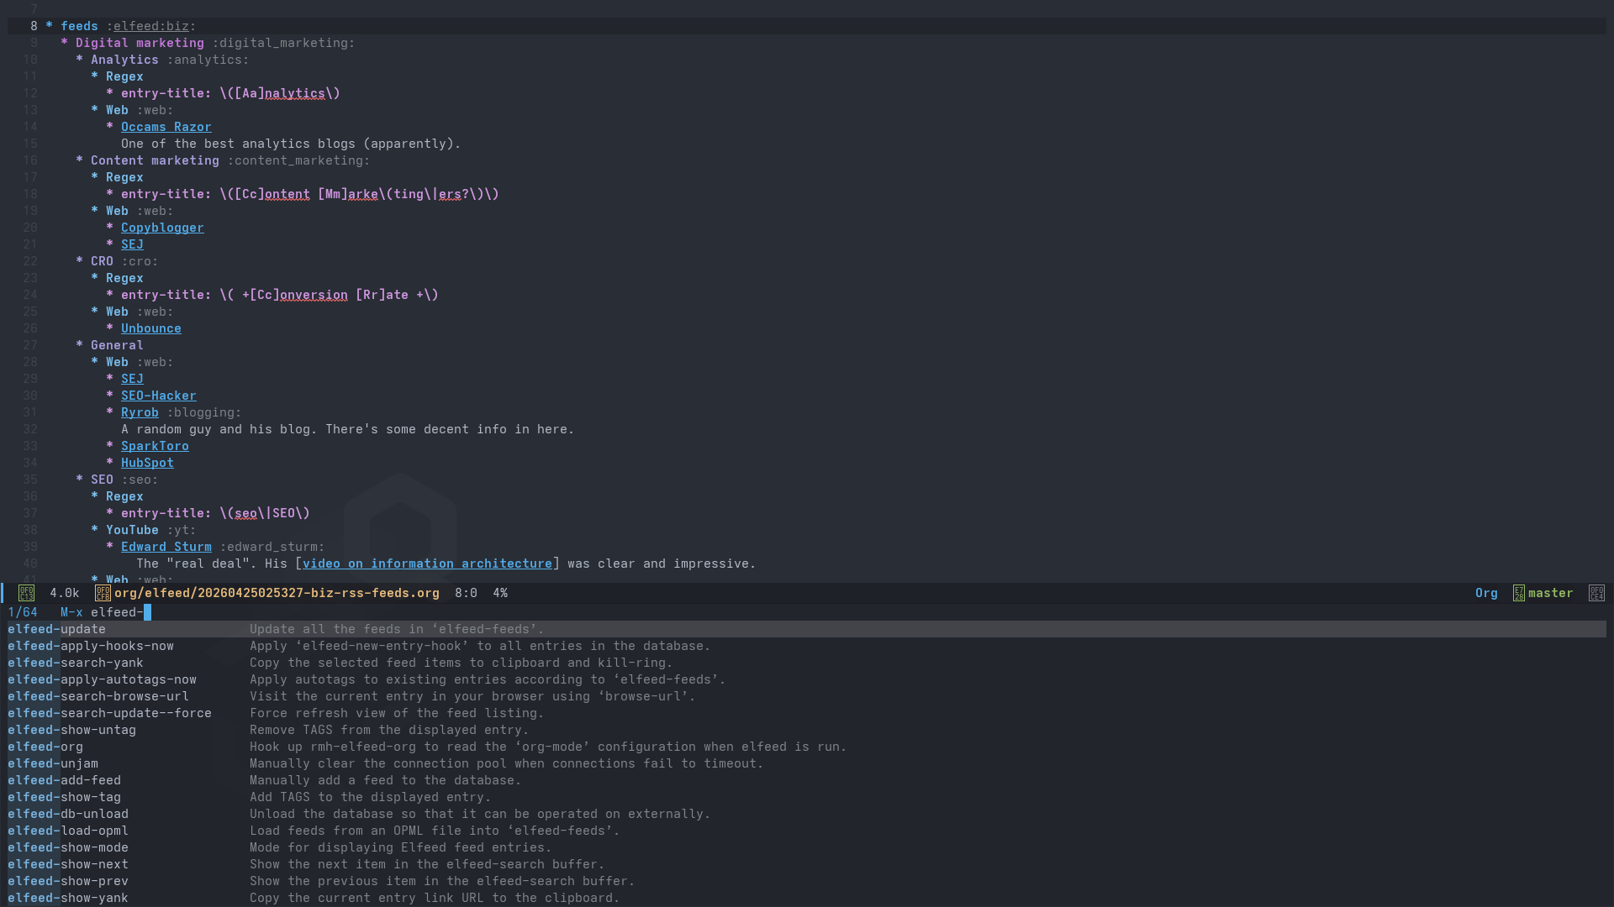Fold the YouTube heading
The height and width of the screenshot is (907, 1614).
tap(132, 530)
